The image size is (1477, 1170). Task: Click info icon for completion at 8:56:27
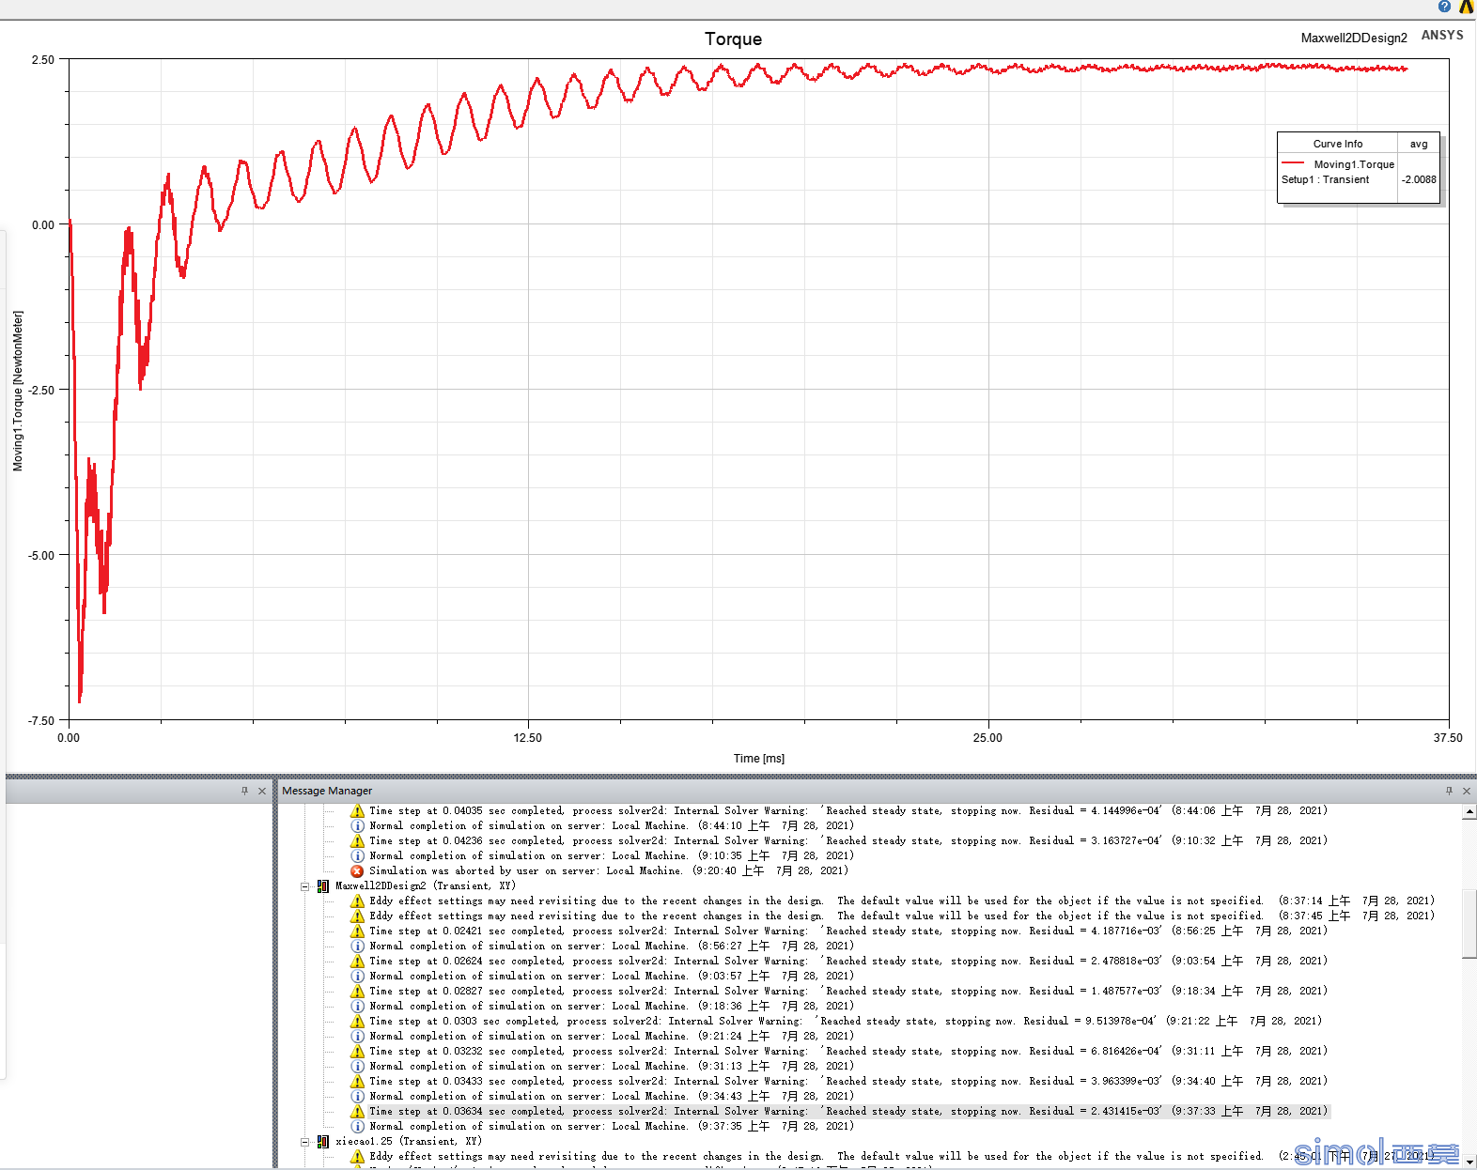tap(357, 946)
